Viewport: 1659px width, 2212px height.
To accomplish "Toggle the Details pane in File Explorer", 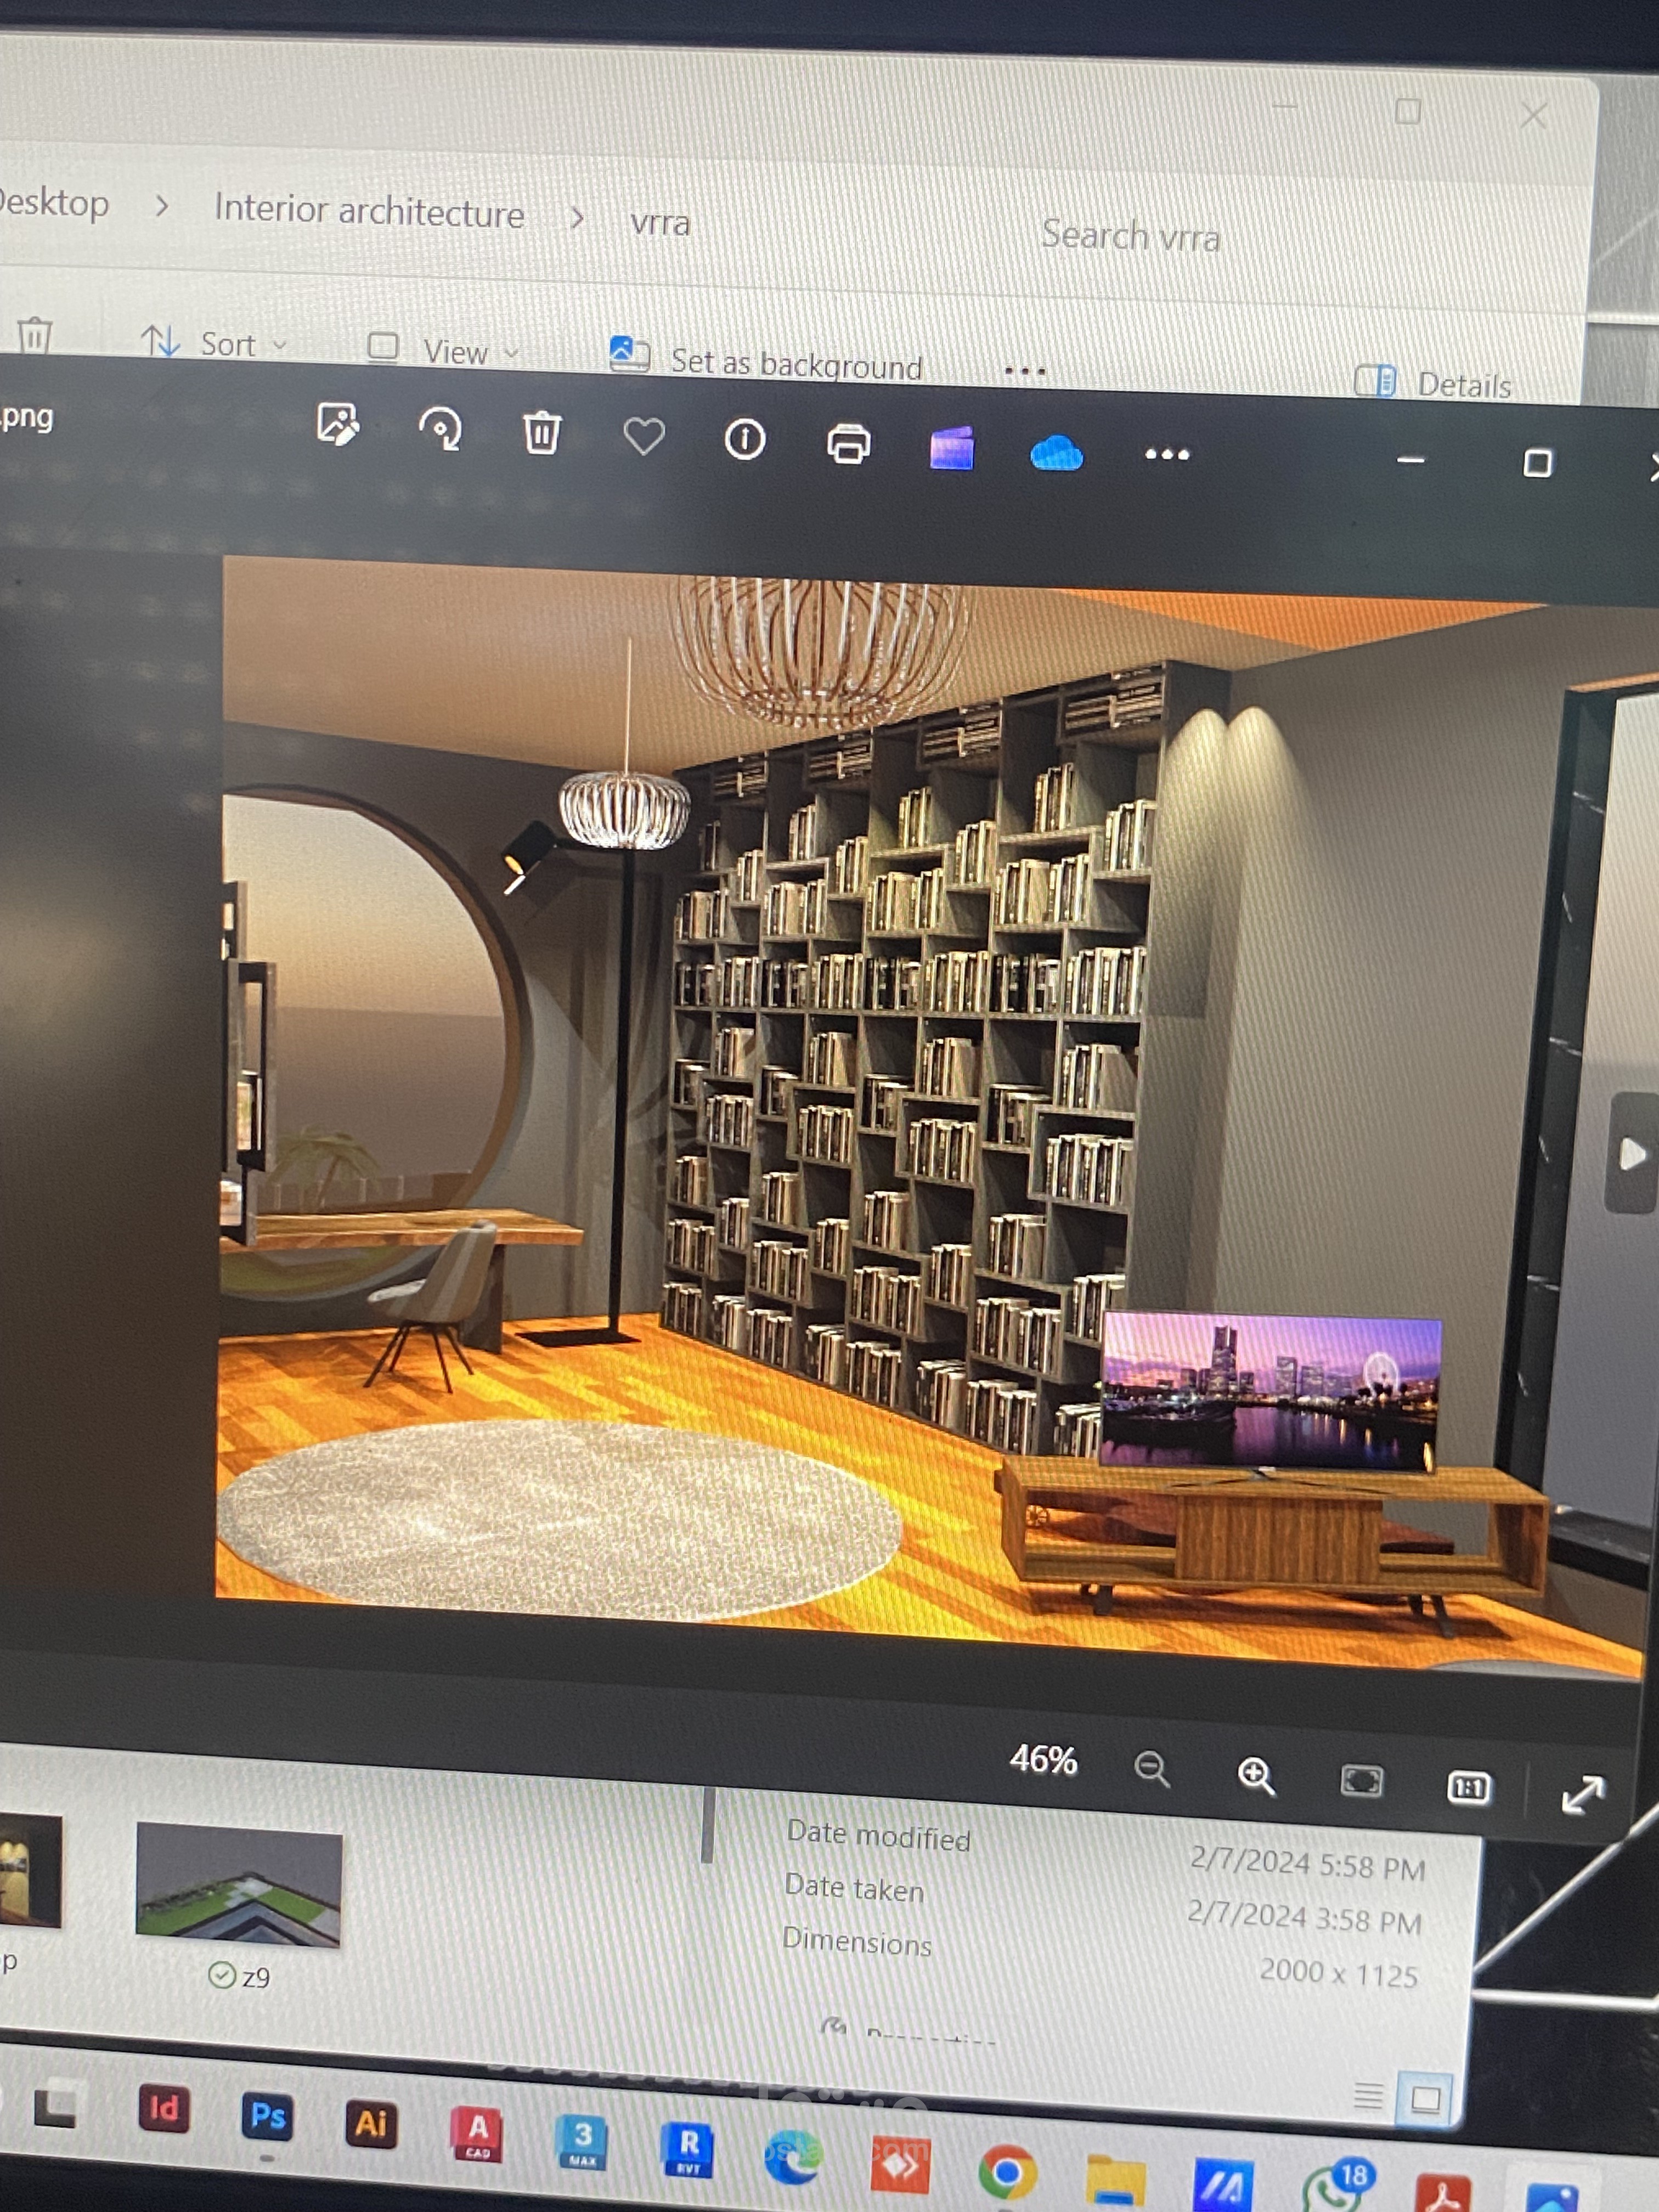I will point(1433,383).
